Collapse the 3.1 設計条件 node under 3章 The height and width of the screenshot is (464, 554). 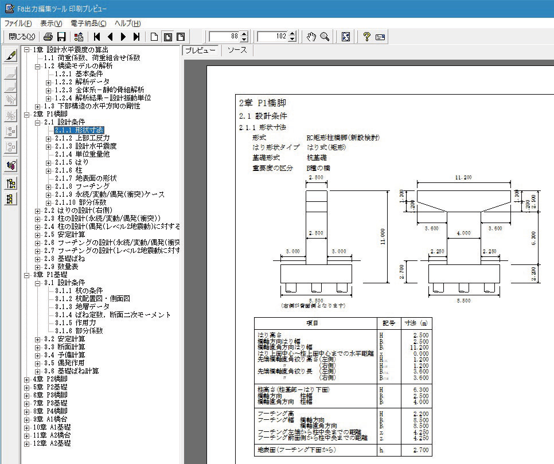37,283
